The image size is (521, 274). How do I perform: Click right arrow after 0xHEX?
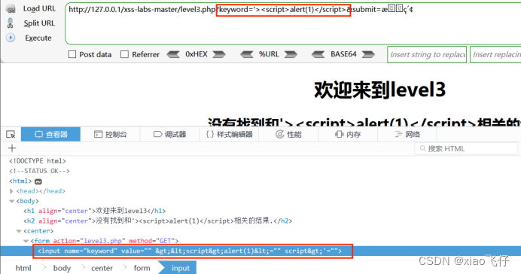219,54
